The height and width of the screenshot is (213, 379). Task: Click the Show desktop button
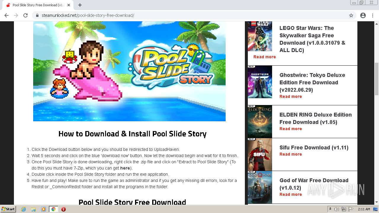point(376,209)
